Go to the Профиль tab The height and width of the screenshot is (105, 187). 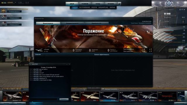click(x=111, y=4)
